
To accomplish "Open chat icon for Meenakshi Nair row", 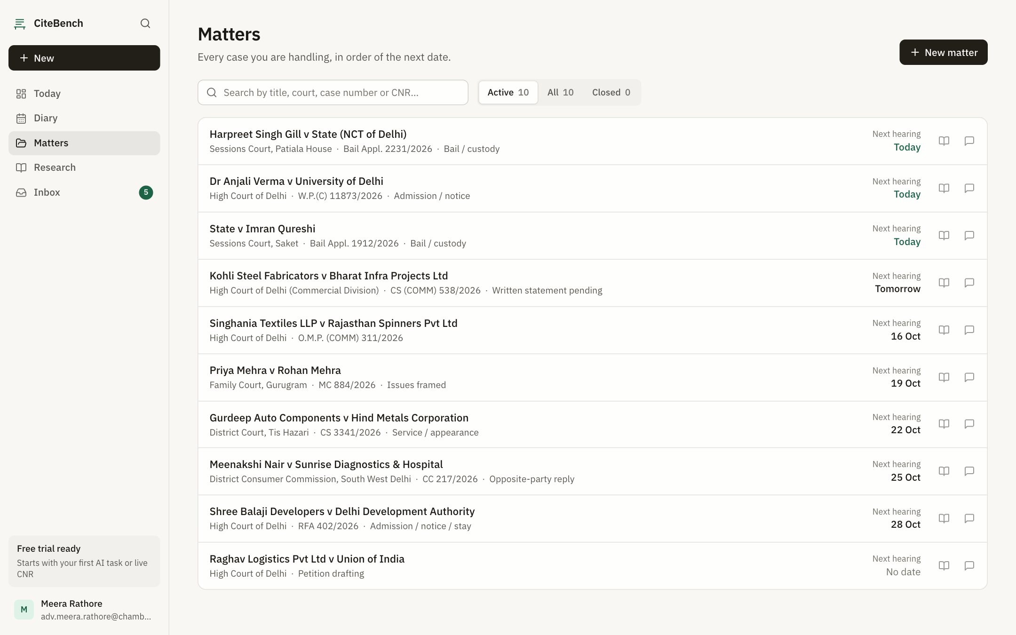I will pyautogui.click(x=969, y=471).
